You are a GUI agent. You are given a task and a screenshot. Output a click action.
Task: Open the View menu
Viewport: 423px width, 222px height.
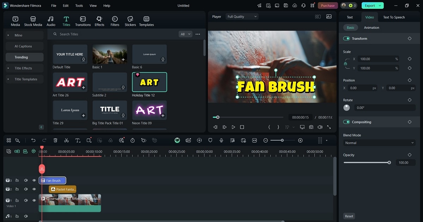coord(93,6)
